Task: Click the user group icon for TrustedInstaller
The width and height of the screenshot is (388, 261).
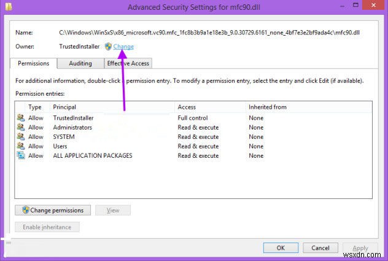Action: tap(21, 118)
